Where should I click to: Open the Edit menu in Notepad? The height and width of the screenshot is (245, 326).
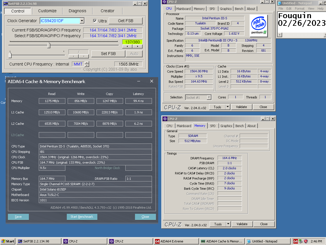click(289, 9)
